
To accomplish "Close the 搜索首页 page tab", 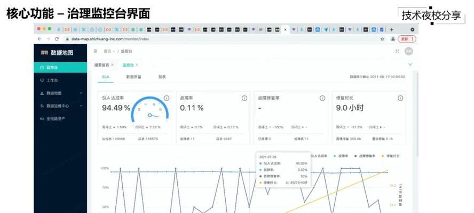I will (113, 65).
